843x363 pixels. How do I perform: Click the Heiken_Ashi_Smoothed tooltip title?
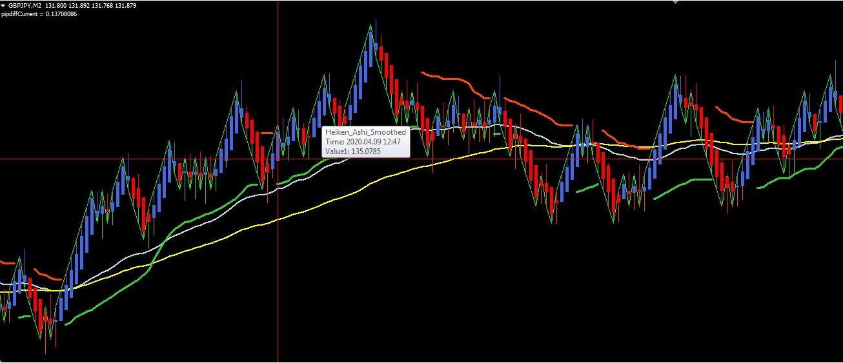coord(365,132)
